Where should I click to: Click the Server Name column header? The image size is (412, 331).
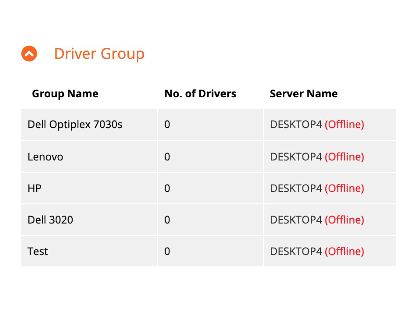point(303,94)
